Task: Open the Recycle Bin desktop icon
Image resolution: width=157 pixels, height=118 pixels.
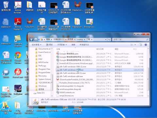Action: 6,6
